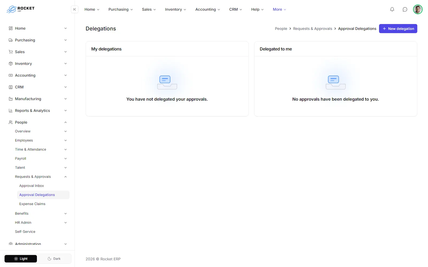Expand the Payroll submenu chevron
This screenshot has height=267, width=428.
pyautogui.click(x=66, y=159)
